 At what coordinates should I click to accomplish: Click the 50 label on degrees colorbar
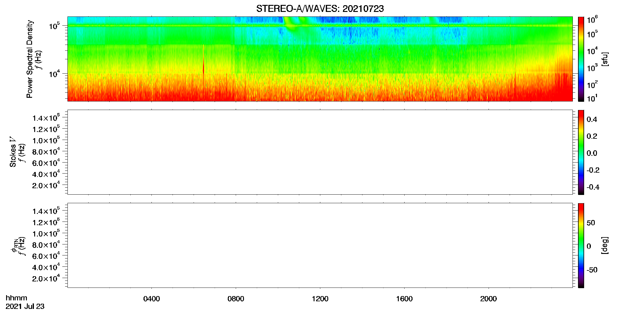click(x=591, y=223)
